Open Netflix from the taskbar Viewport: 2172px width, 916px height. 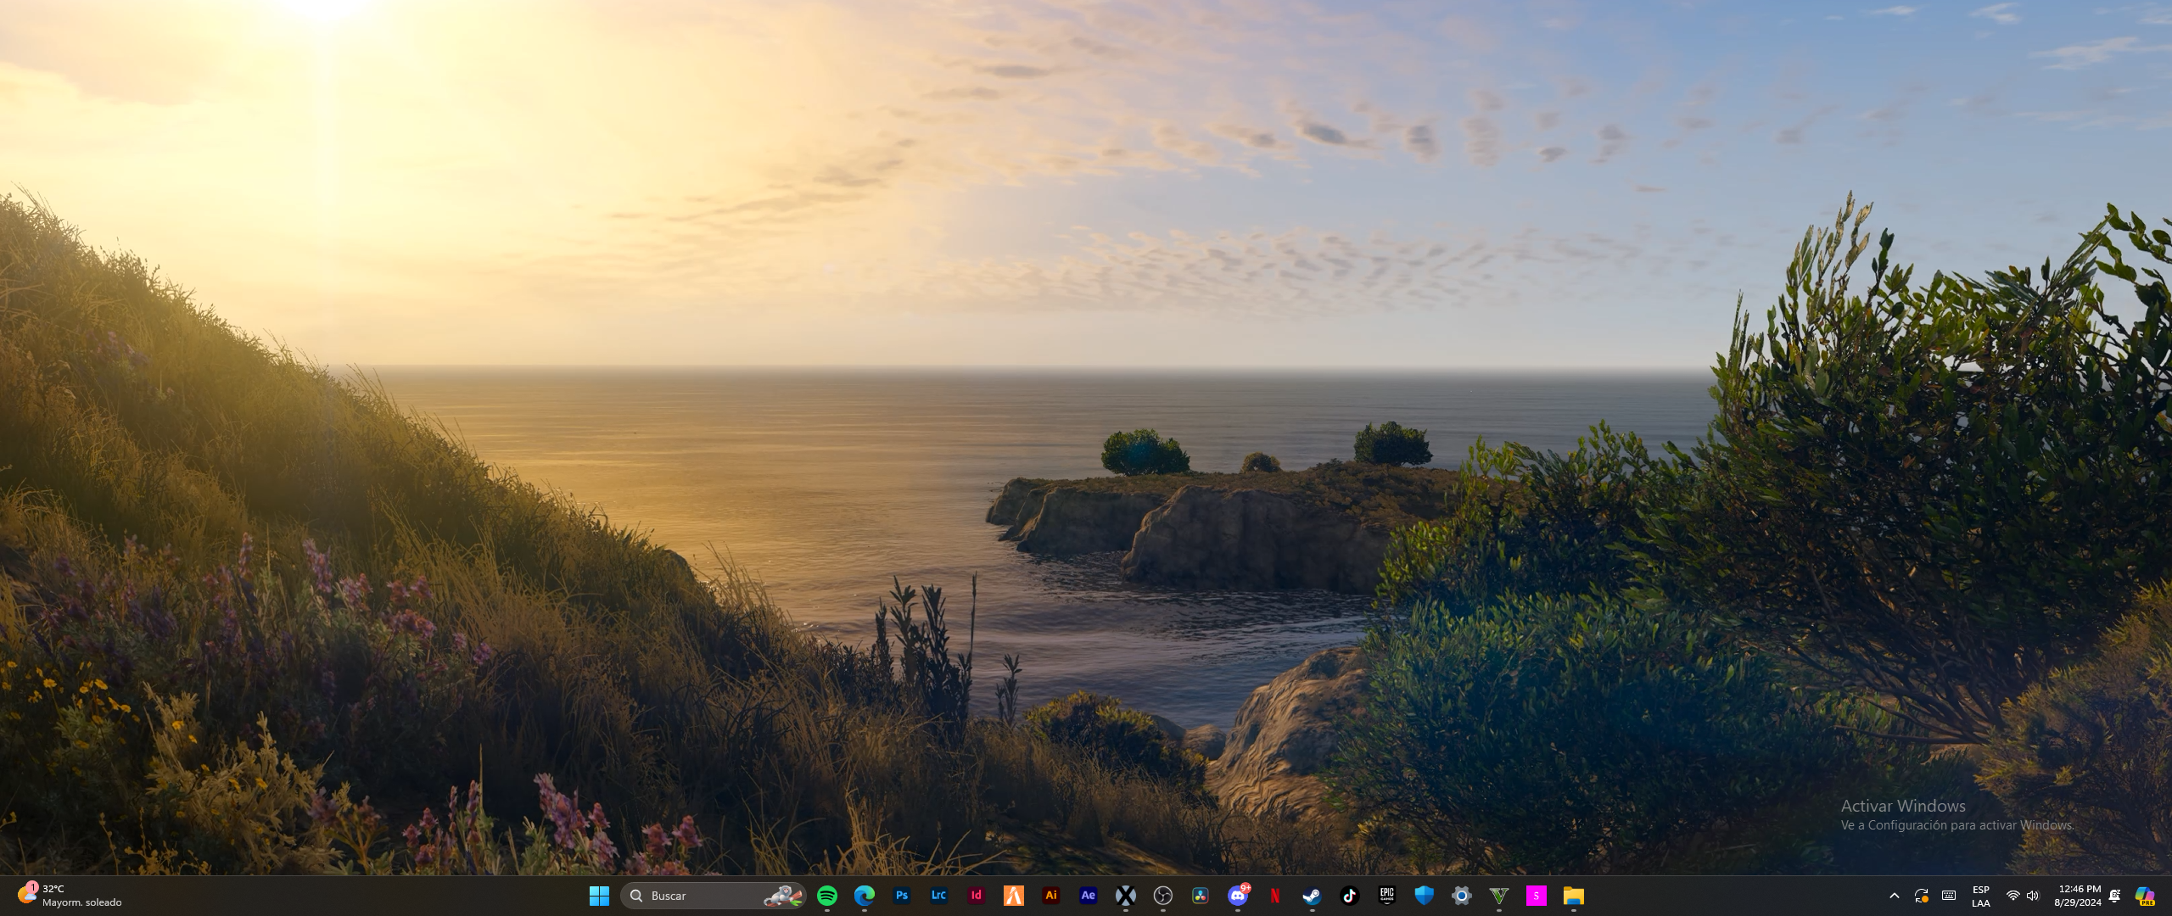click(1275, 896)
